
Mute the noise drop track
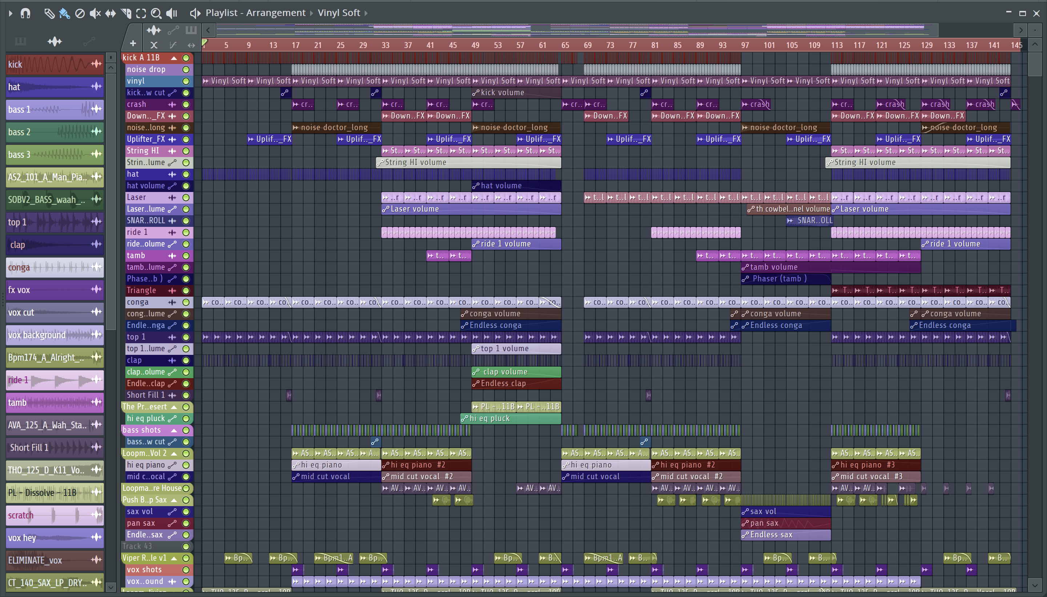point(186,70)
